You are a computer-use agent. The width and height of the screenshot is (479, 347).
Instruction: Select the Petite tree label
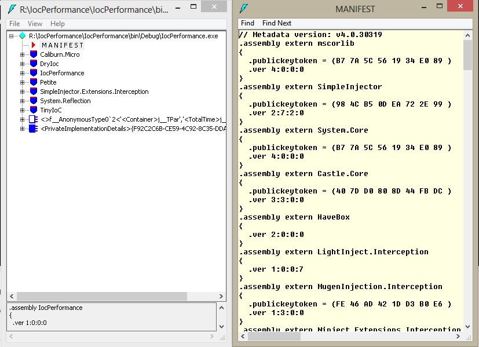pyautogui.click(x=48, y=82)
